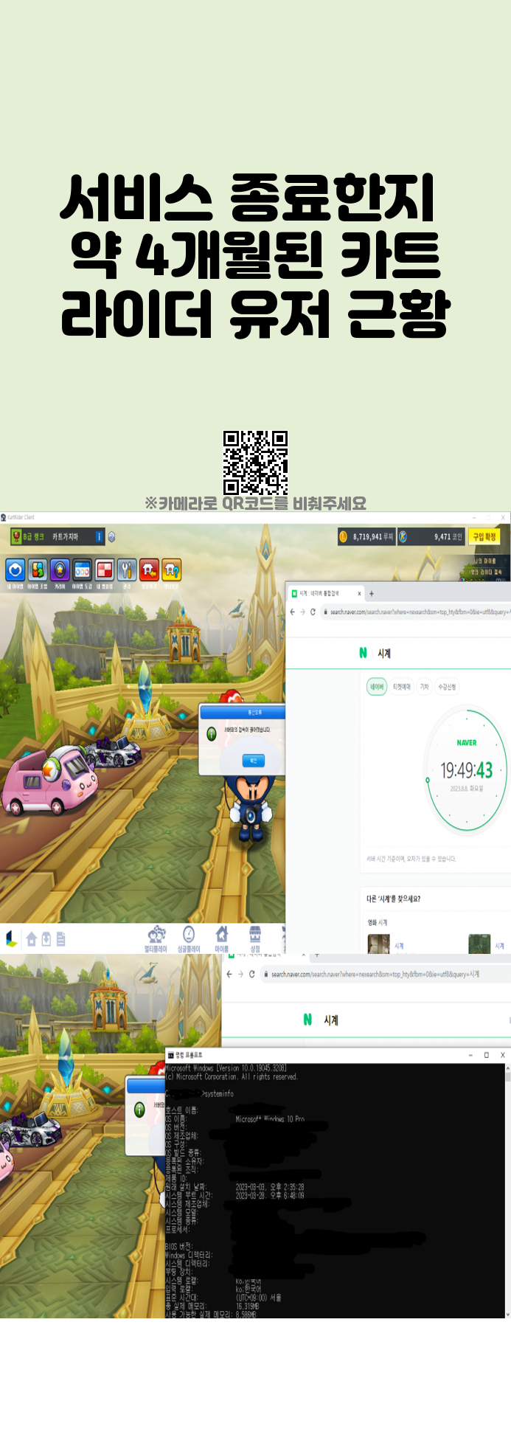Select the 티켓예매 tab in the clock widget

[x=402, y=687]
